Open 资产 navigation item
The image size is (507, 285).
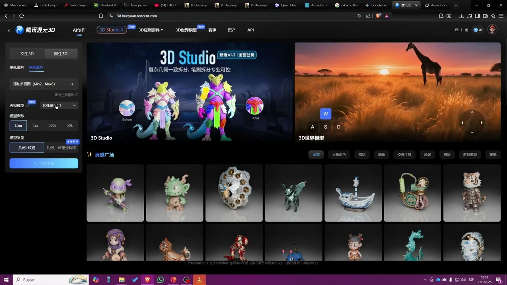(232, 30)
